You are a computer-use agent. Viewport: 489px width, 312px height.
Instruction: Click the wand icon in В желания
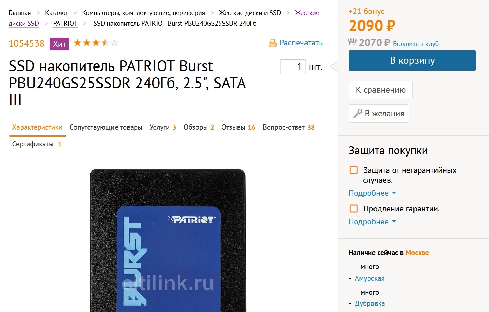tap(358, 114)
